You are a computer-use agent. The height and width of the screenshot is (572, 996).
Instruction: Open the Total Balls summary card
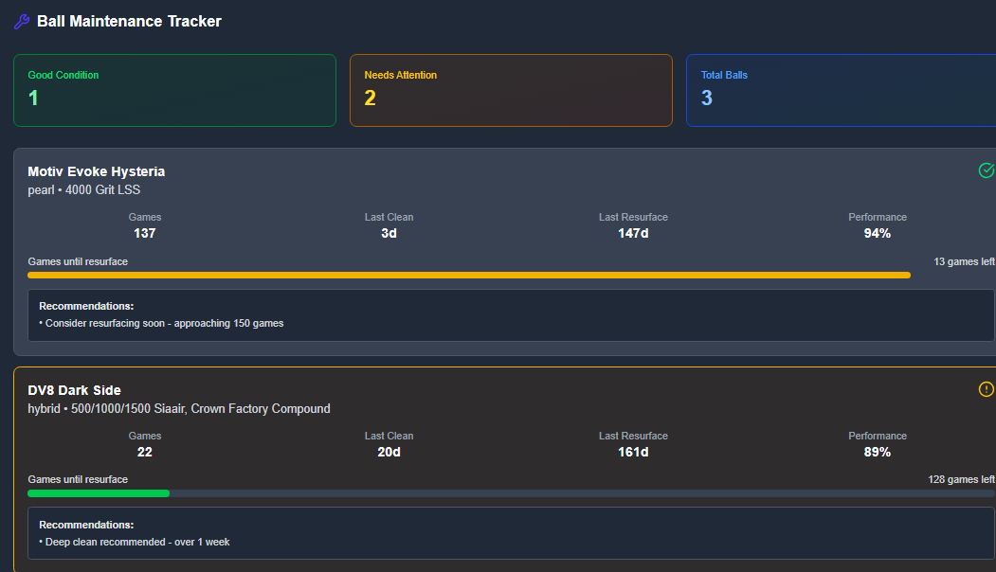click(840, 90)
